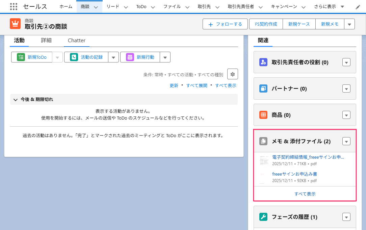Screen dimensions: 366x230
Task: Select the 商談 navigation tab
Action: (85, 6)
